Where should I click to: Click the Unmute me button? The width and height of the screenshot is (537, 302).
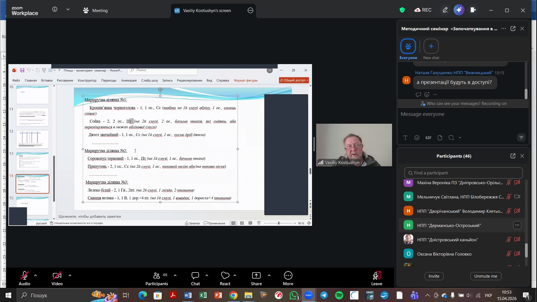point(486,276)
